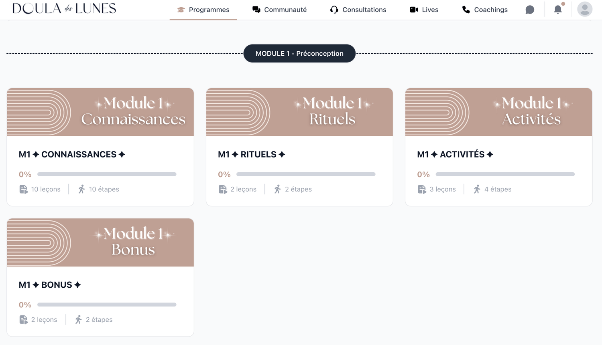Open the notifications bell

[x=558, y=9]
